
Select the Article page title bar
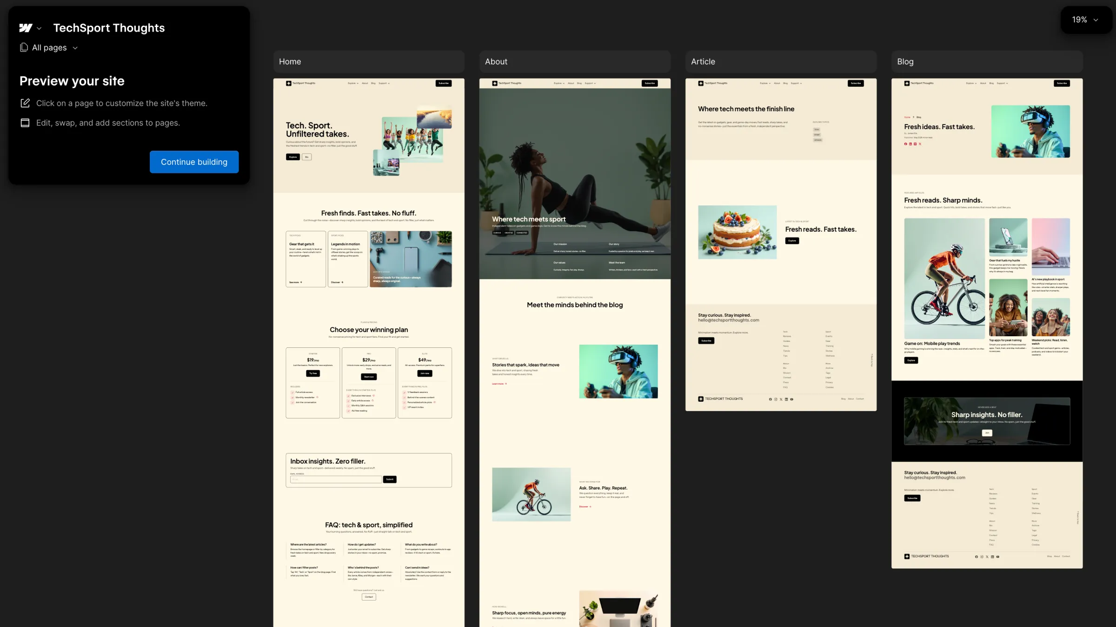tap(781, 61)
